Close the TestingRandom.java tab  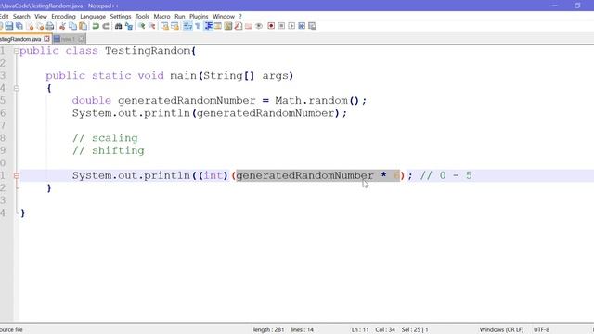click(x=46, y=39)
